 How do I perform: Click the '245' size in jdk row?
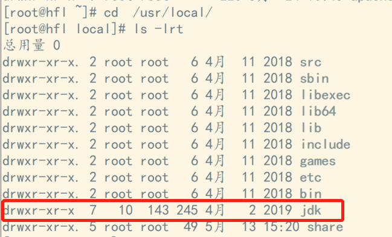tap(187, 210)
